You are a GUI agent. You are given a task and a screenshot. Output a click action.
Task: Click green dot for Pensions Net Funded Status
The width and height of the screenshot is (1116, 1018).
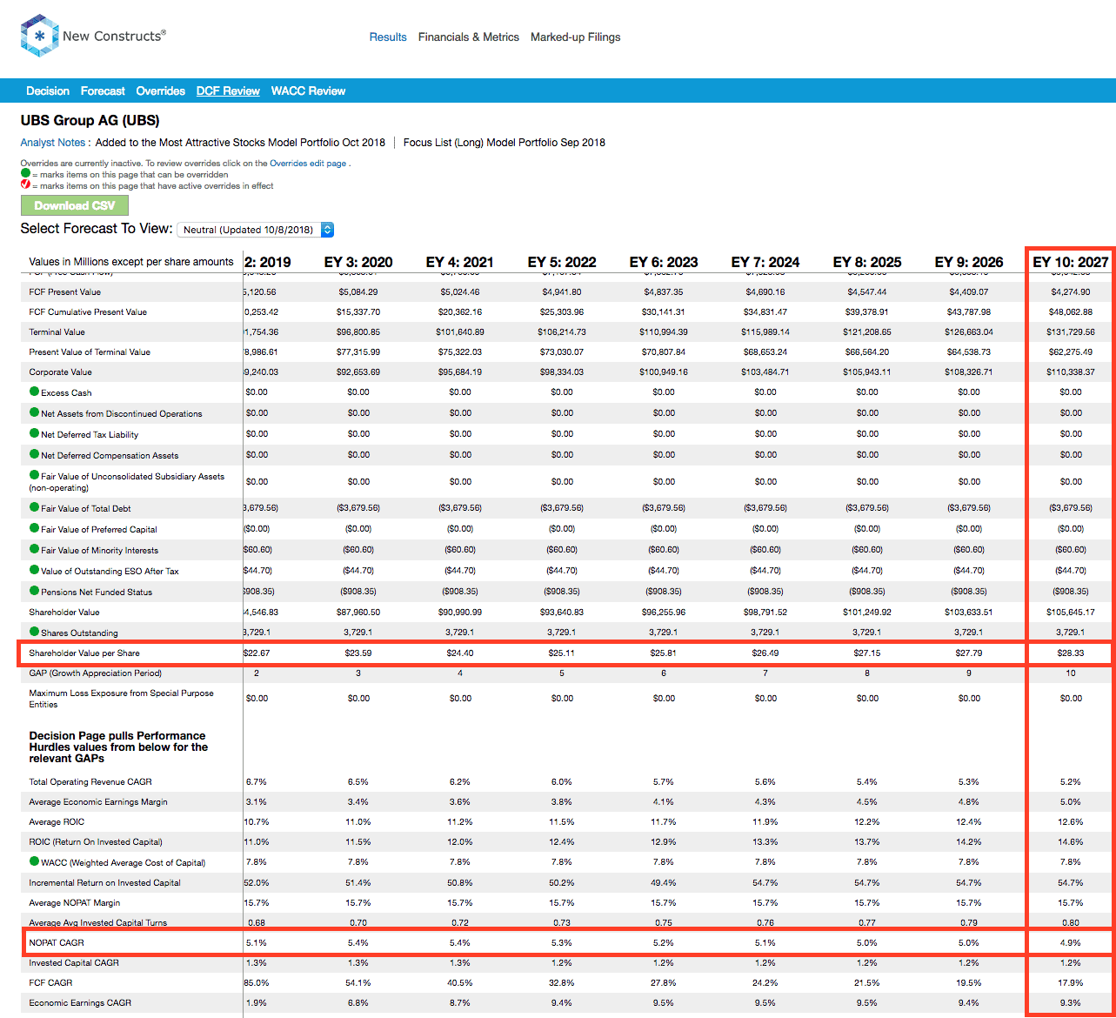point(34,591)
